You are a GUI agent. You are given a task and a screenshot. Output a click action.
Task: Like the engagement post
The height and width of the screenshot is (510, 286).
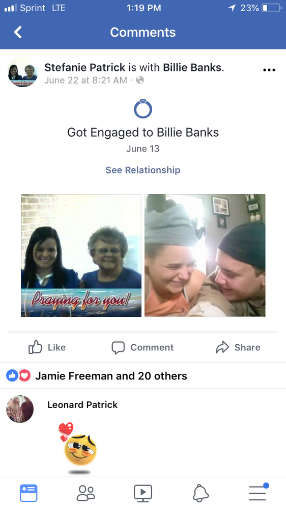pyautogui.click(x=47, y=347)
